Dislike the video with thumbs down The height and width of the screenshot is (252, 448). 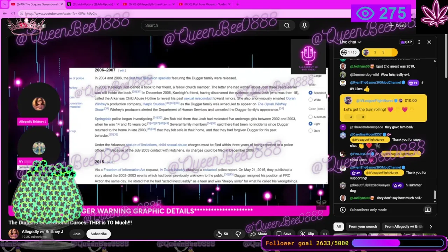(238, 234)
